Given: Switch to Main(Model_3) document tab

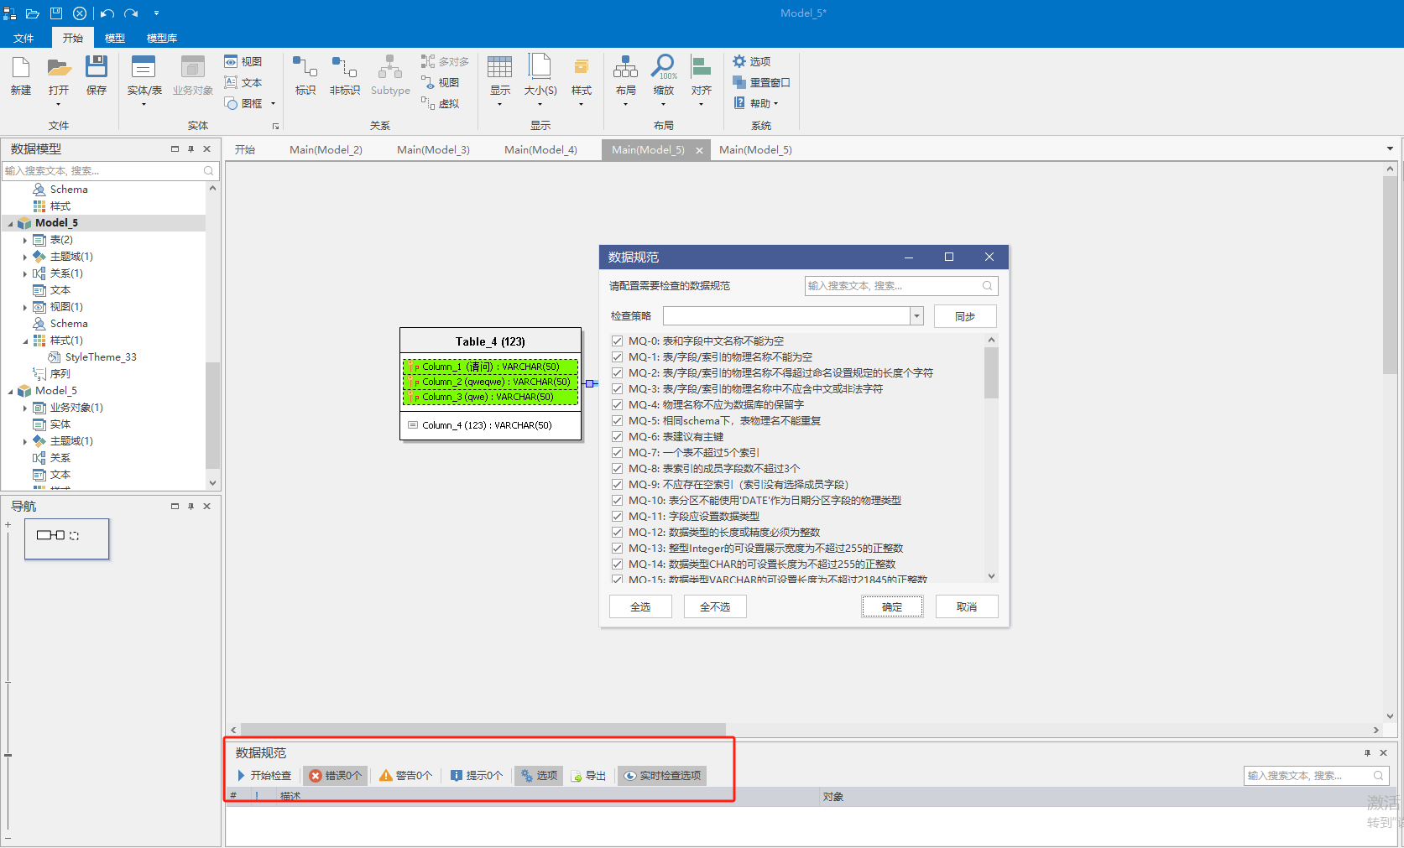Looking at the screenshot, I should pyautogui.click(x=433, y=149).
